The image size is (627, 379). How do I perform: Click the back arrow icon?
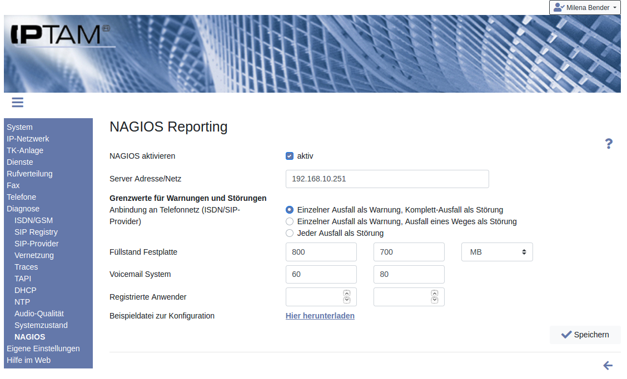tap(608, 365)
